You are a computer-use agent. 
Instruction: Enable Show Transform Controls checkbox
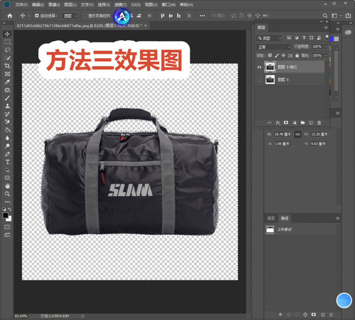(85, 16)
